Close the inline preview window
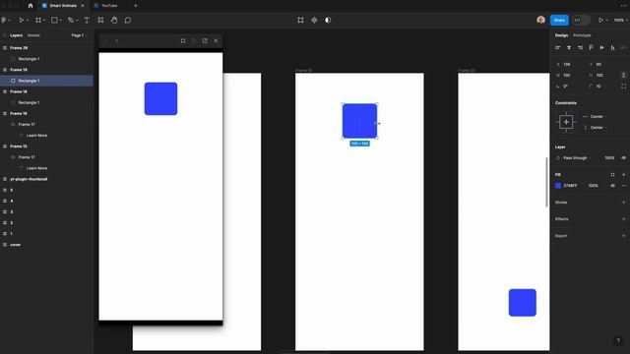 [216, 40]
